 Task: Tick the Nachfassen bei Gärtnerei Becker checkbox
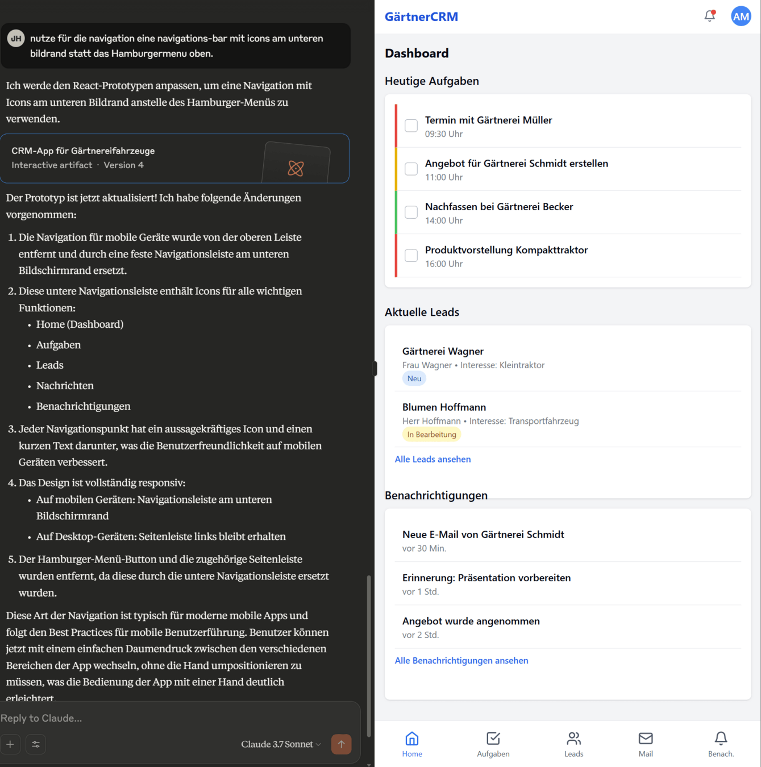tap(411, 212)
